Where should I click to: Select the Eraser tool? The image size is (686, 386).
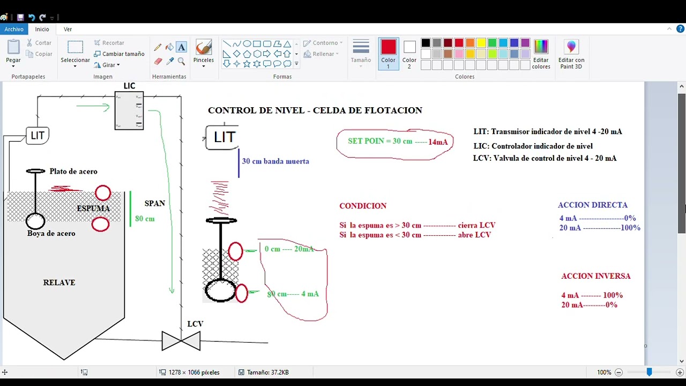coord(158,62)
